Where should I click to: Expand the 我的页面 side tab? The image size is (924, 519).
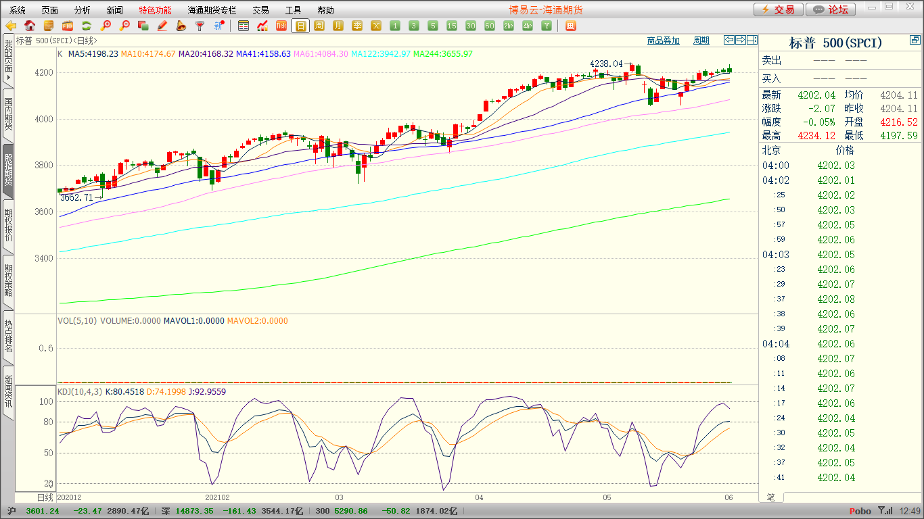pos(8,60)
